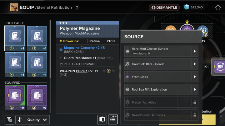Select equipped purple mod with +9 level 3
The height and width of the screenshot is (126, 225).
click(x=15, y=98)
